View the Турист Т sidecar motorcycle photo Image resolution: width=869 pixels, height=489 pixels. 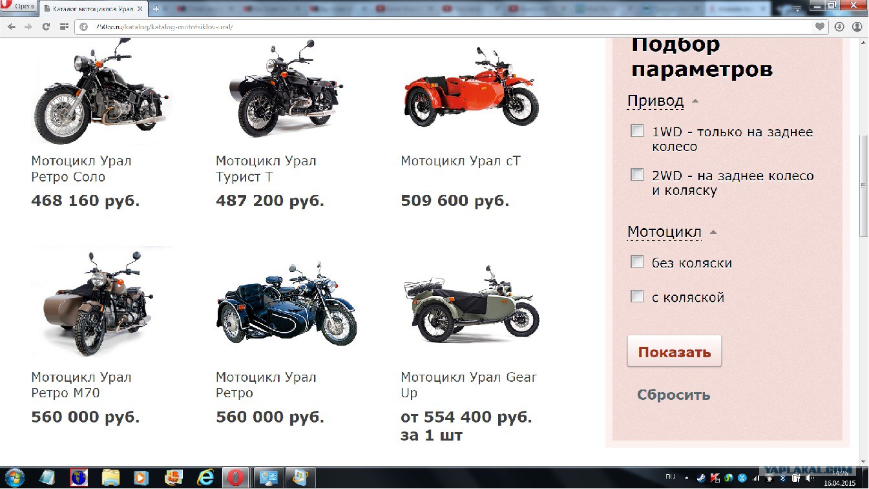coord(286,88)
